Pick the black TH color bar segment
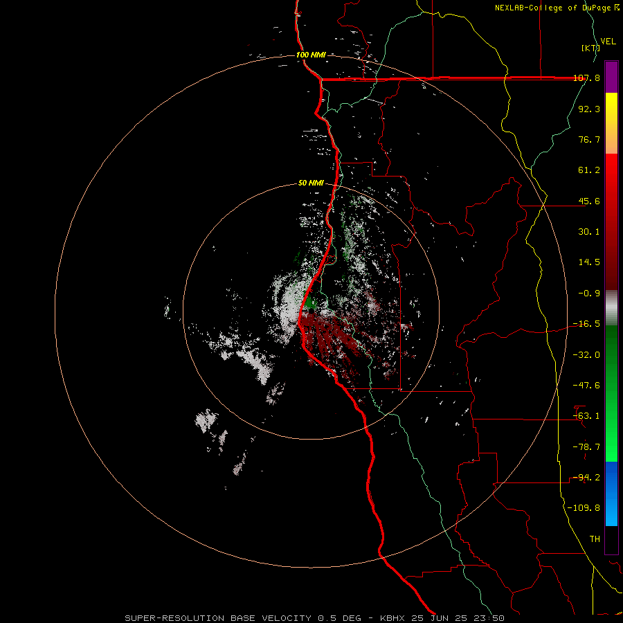This screenshot has width=623, height=623. (611, 540)
